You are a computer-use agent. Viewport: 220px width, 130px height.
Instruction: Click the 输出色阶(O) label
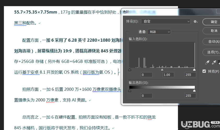click(139, 83)
